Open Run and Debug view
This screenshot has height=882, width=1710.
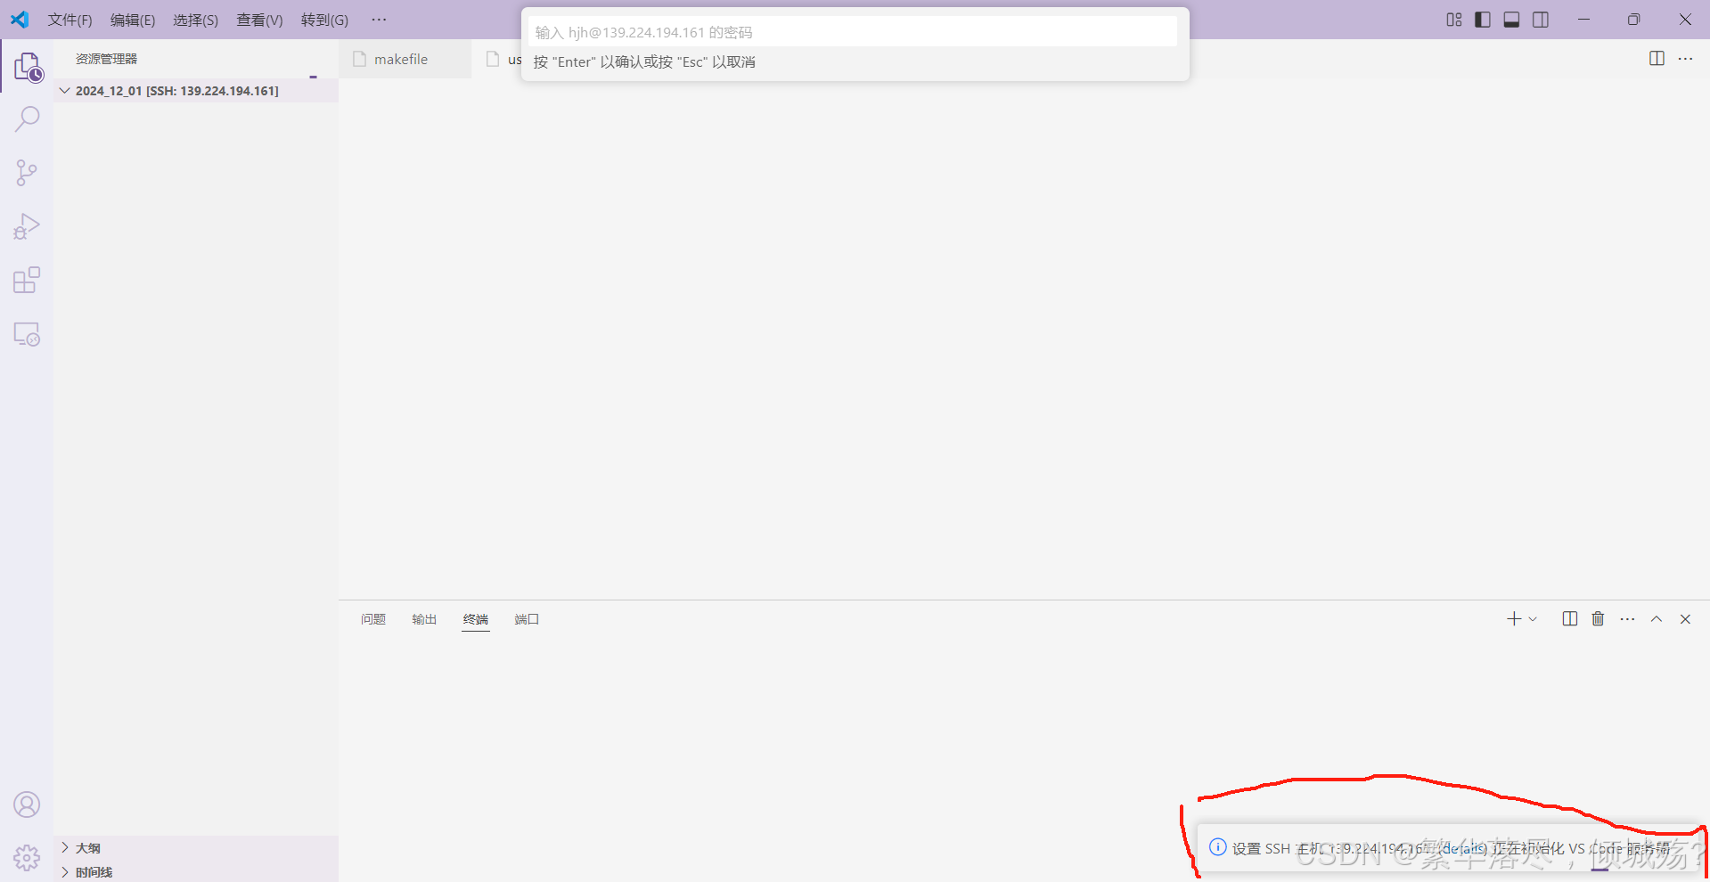[27, 226]
